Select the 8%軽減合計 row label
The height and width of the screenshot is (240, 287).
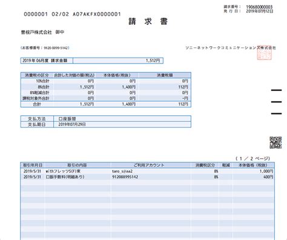click(x=39, y=93)
